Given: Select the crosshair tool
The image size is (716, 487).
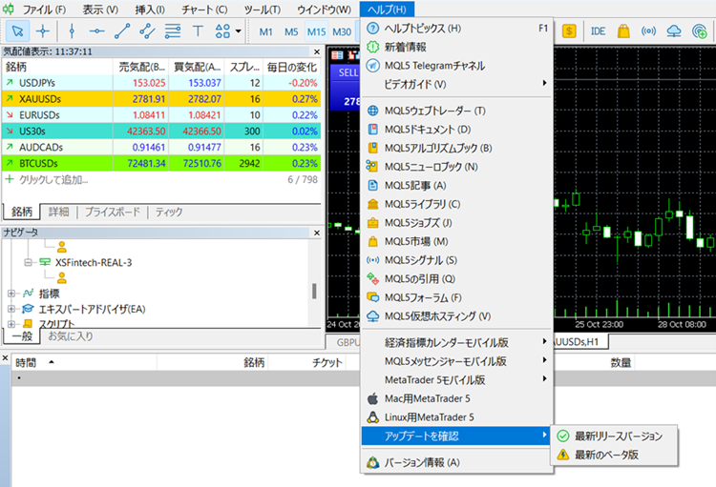Looking at the screenshot, I should 43,31.
